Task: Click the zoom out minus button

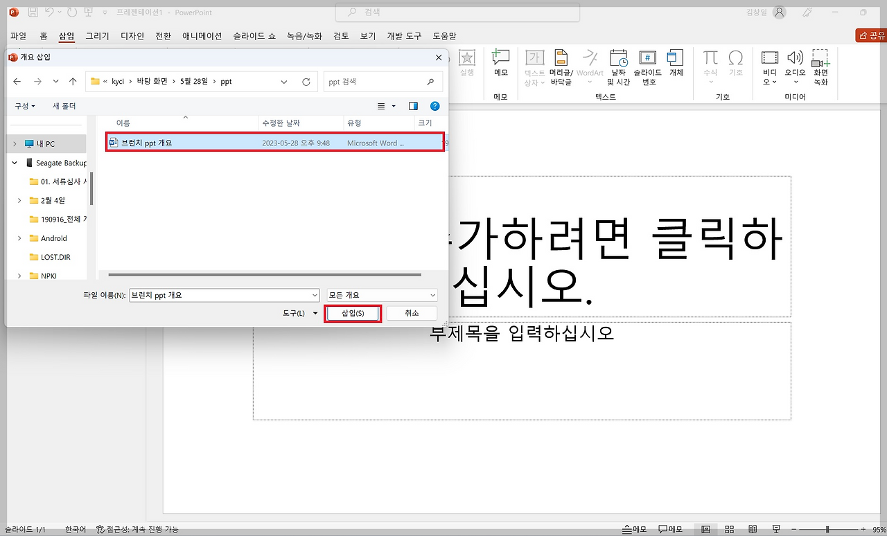Action: (792, 529)
